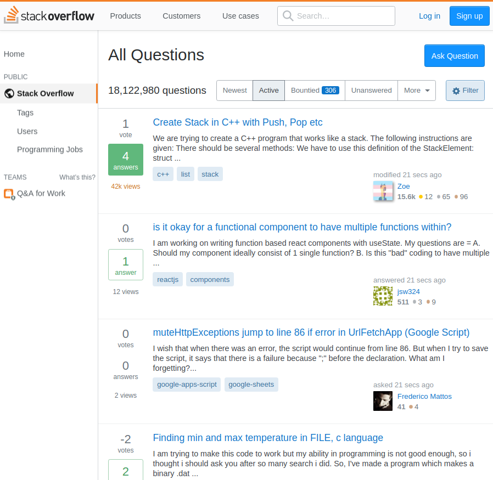The image size is (493, 480).
Task: Click the Log in link
Action: click(429, 16)
